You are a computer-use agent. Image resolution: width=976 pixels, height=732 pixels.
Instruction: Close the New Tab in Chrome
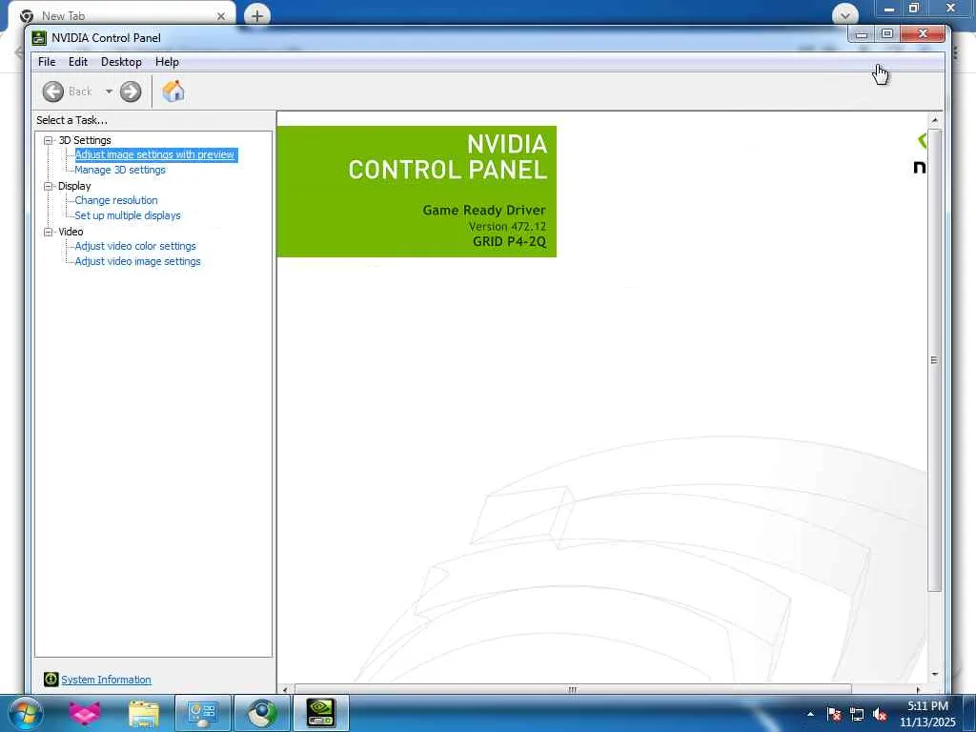point(221,16)
